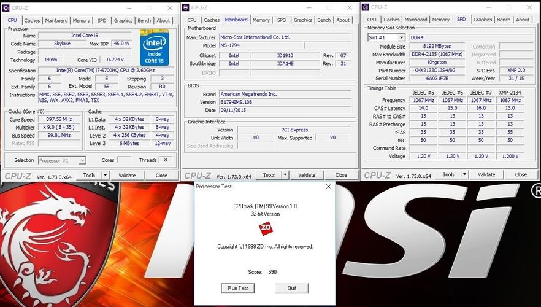Open Caches tab in the SPD window
541x307 pixels.
tap(391, 20)
